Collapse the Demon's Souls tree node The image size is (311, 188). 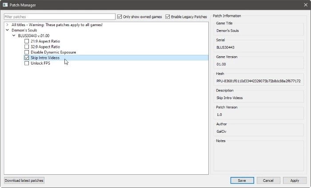point(8,30)
